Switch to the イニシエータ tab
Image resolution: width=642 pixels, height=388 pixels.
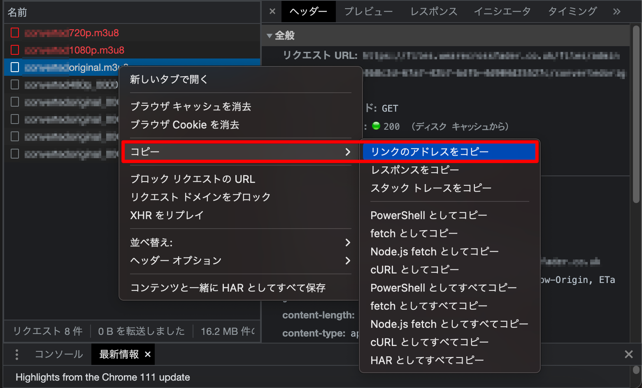[x=502, y=12]
